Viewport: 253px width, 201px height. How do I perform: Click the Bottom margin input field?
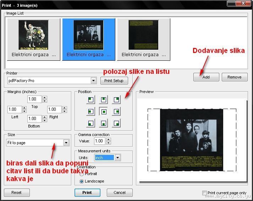[x=34, y=119]
